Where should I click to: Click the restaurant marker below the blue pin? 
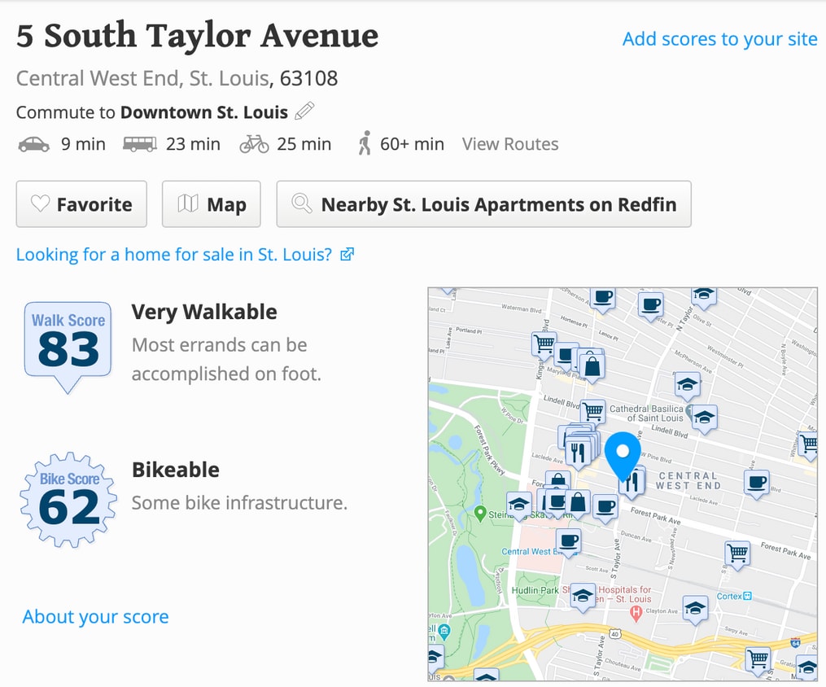(x=632, y=482)
